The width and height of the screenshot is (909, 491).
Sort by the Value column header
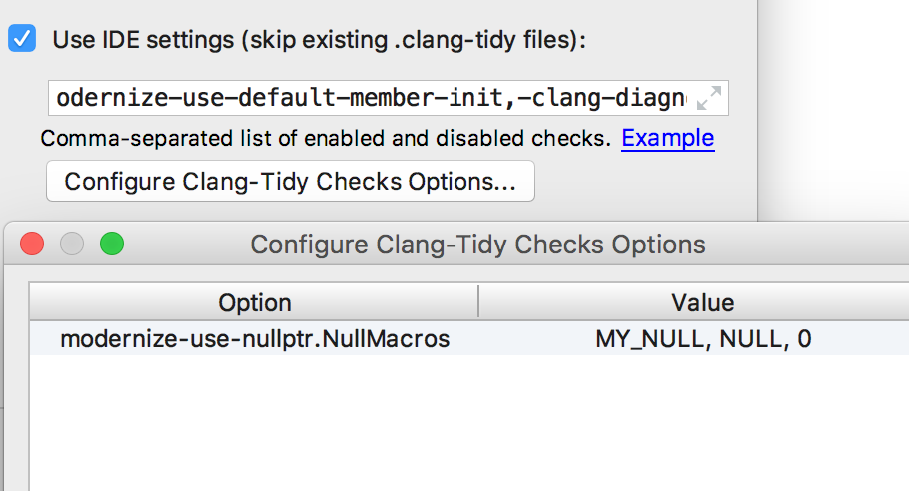tap(702, 302)
